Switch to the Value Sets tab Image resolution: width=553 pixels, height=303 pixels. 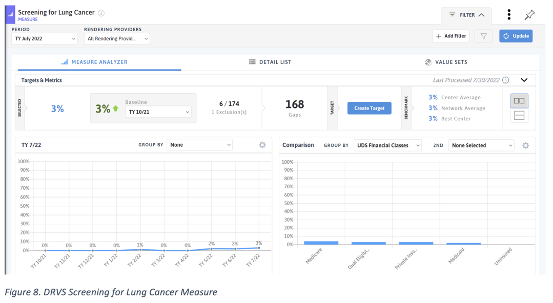[446, 62]
